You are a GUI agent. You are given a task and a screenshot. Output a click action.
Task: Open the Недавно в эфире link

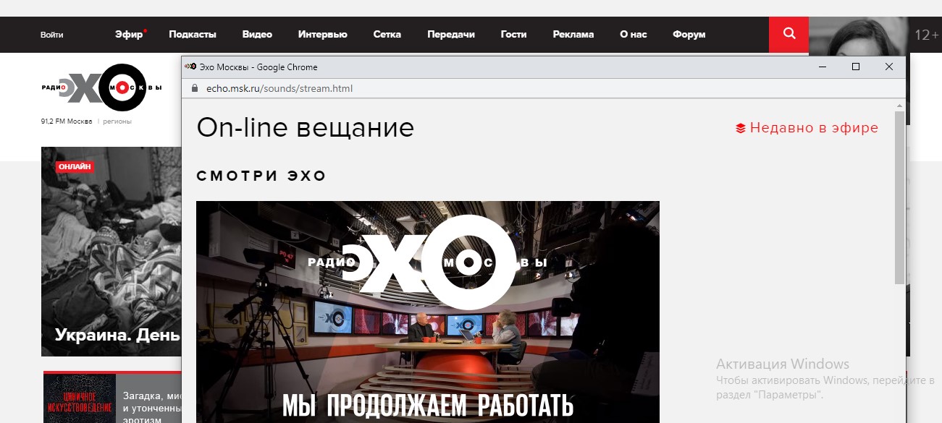(x=814, y=128)
